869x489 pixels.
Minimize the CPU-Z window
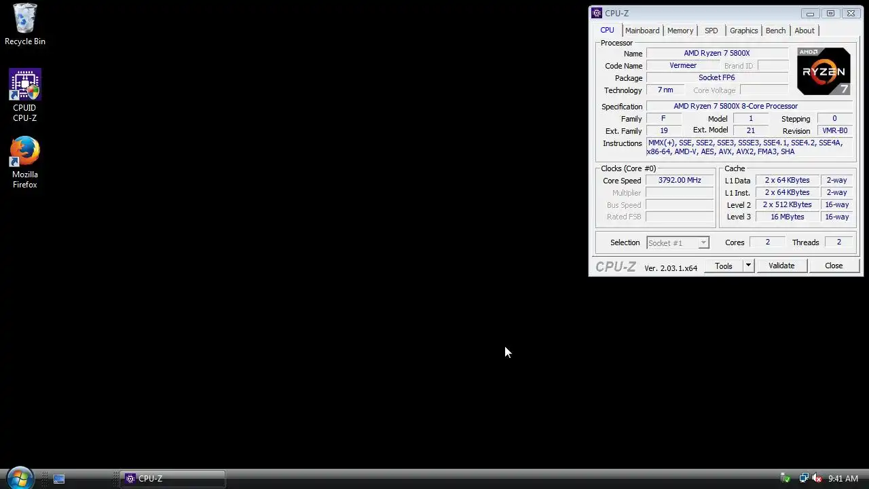pos(810,13)
